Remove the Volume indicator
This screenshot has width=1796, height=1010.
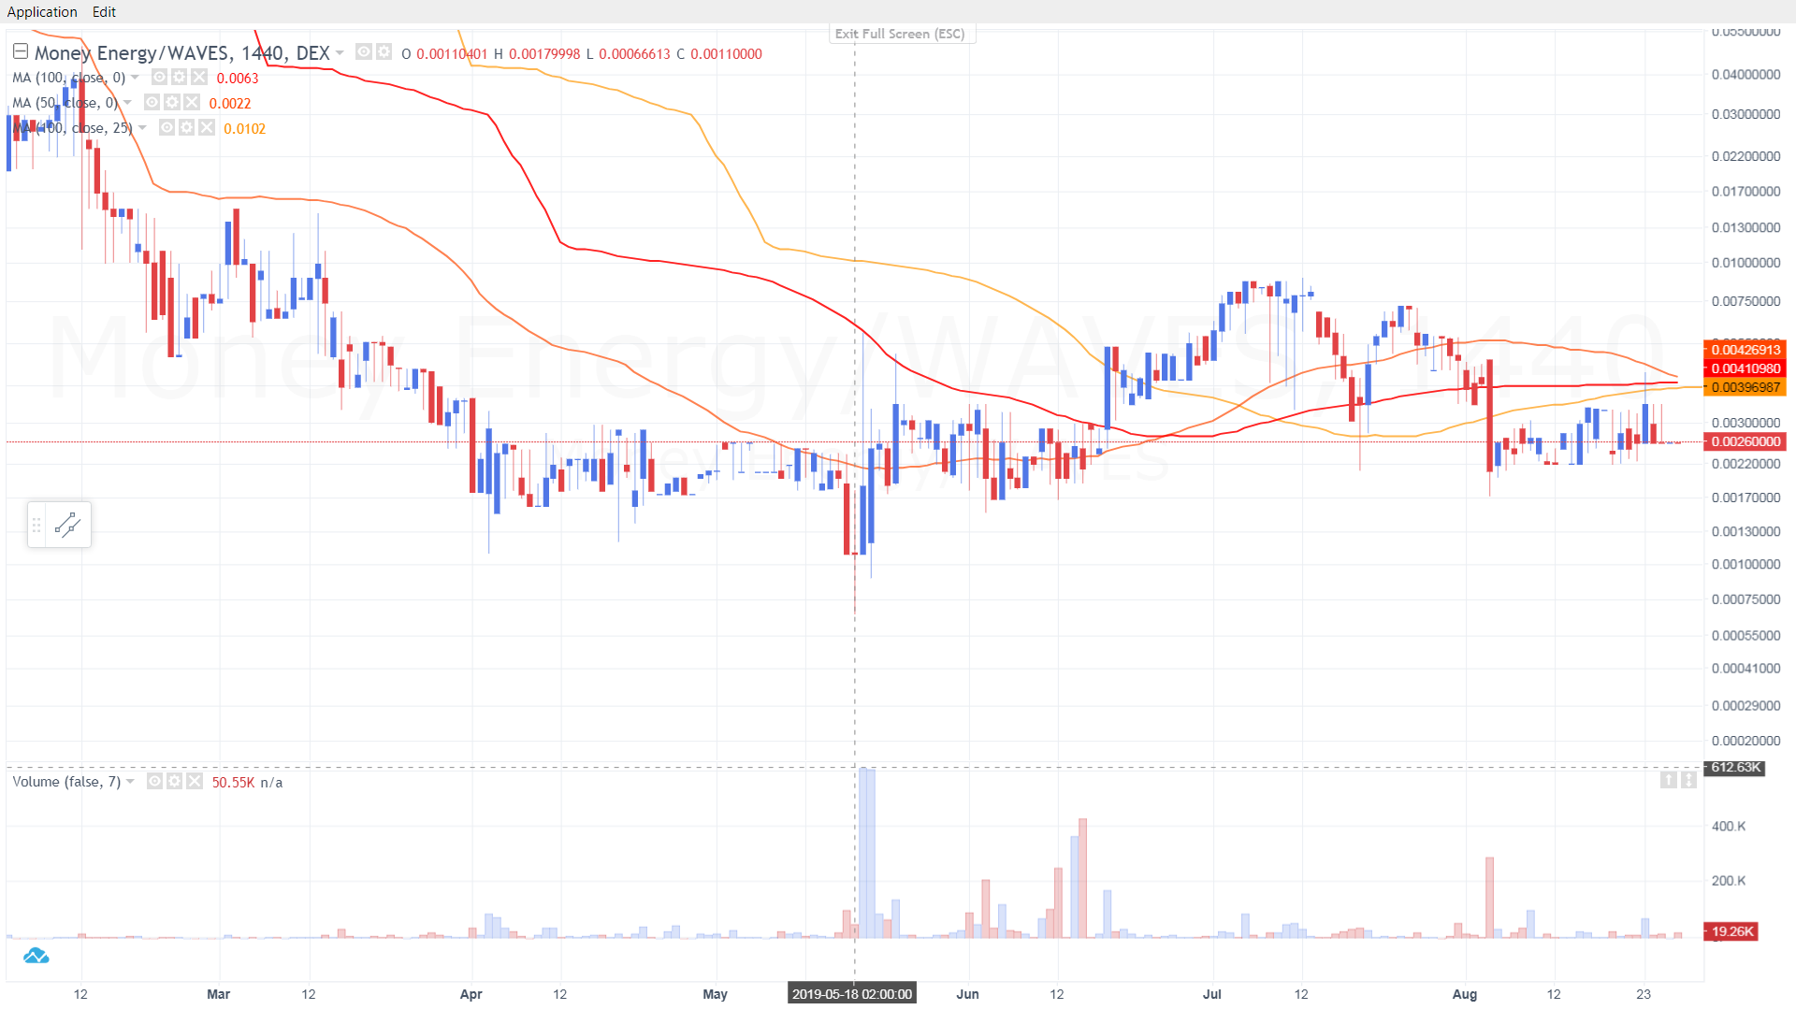195,781
